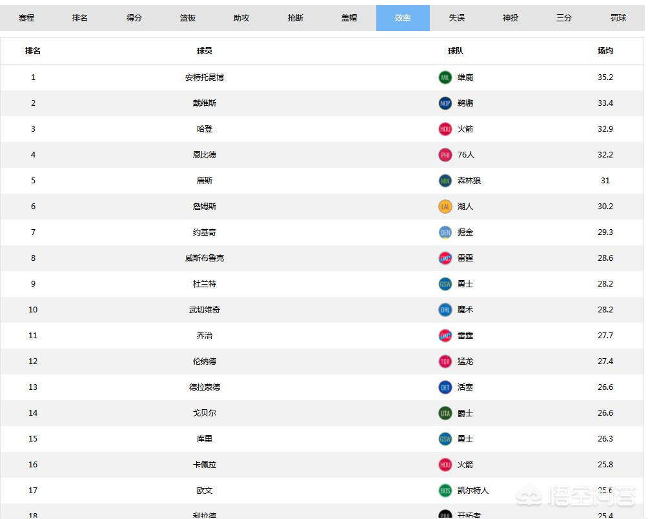Click player name 欧文
This screenshot has width=648, height=519.
205,491
